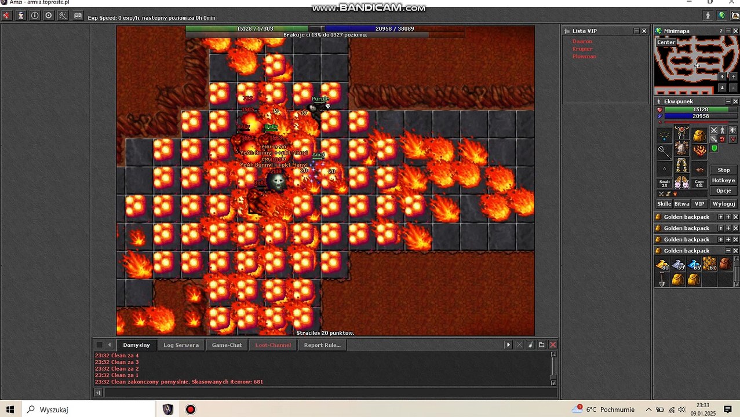Click the target circle toolbar icon
Viewport: 740px width, 417px height.
pos(49,16)
